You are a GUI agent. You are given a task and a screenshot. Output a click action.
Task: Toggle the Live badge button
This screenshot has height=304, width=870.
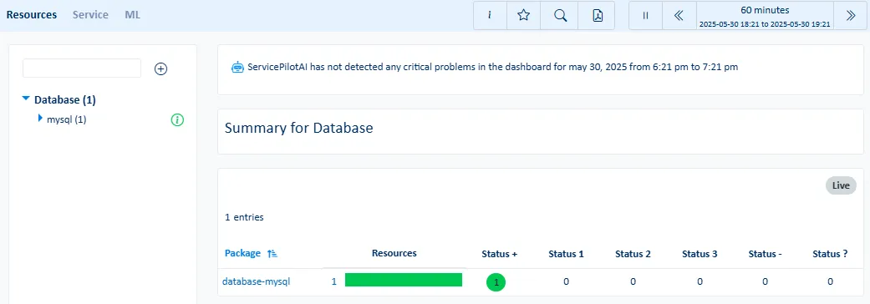(x=841, y=186)
